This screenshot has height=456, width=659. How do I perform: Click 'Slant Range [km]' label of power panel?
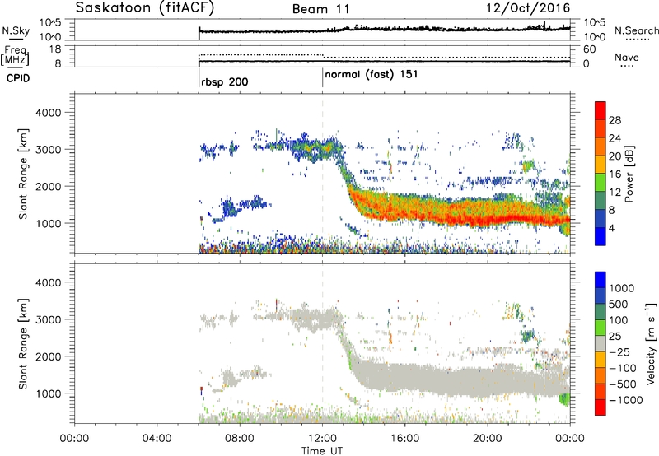[23, 174]
